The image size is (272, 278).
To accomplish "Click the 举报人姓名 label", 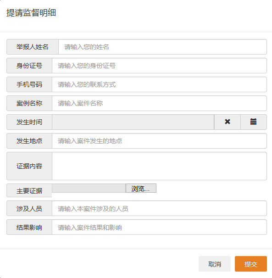I will [33, 47].
